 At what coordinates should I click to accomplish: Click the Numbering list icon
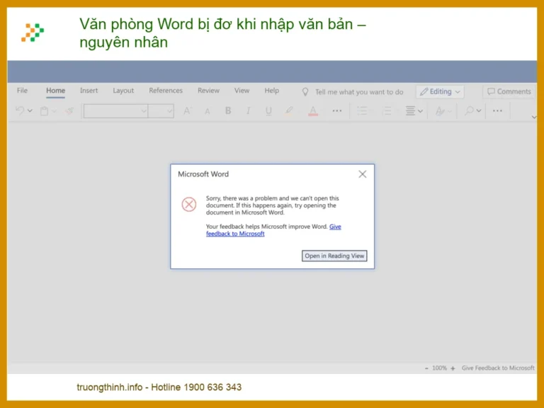point(387,111)
